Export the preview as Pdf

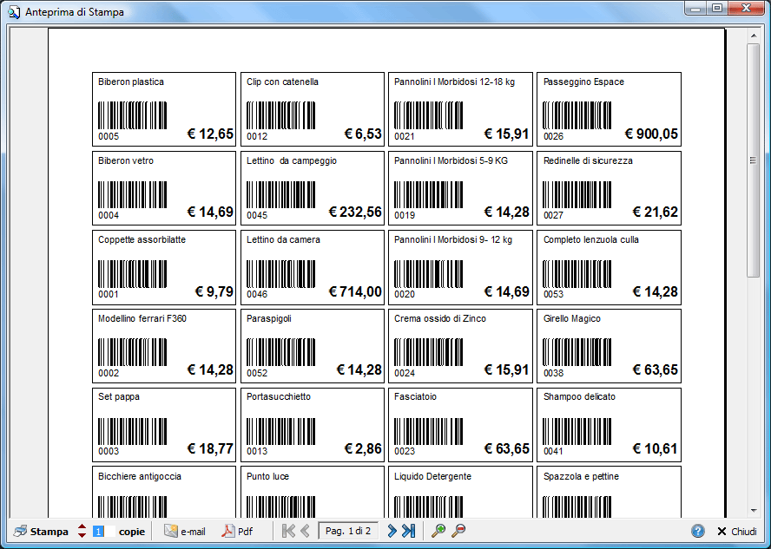click(x=237, y=532)
